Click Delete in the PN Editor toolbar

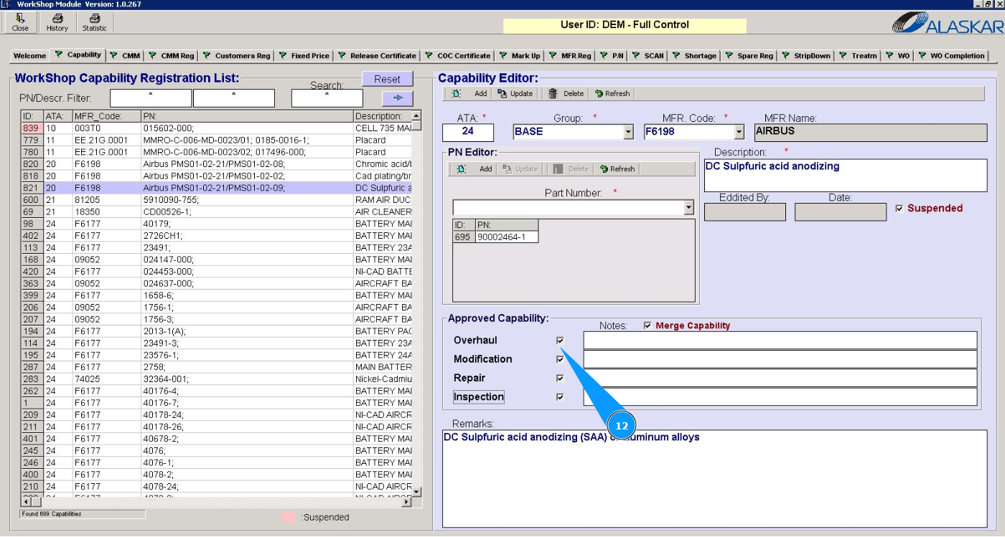[571, 169]
